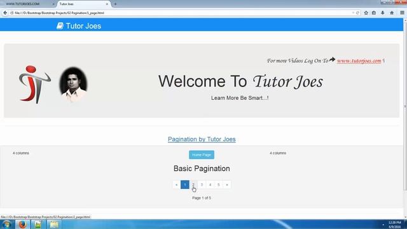407x229 pixels.
Task: Open the file explorer taskbar icon
Action: (x=54, y=225)
